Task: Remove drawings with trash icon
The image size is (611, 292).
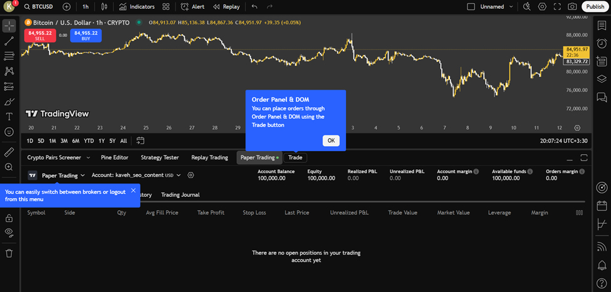Action: [9, 253]
